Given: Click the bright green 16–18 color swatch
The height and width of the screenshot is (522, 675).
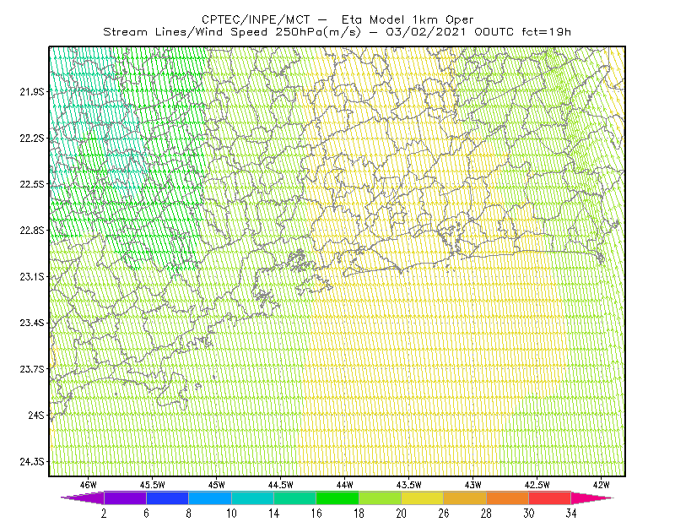Looking at the screenshot, I should click(337, 498).
